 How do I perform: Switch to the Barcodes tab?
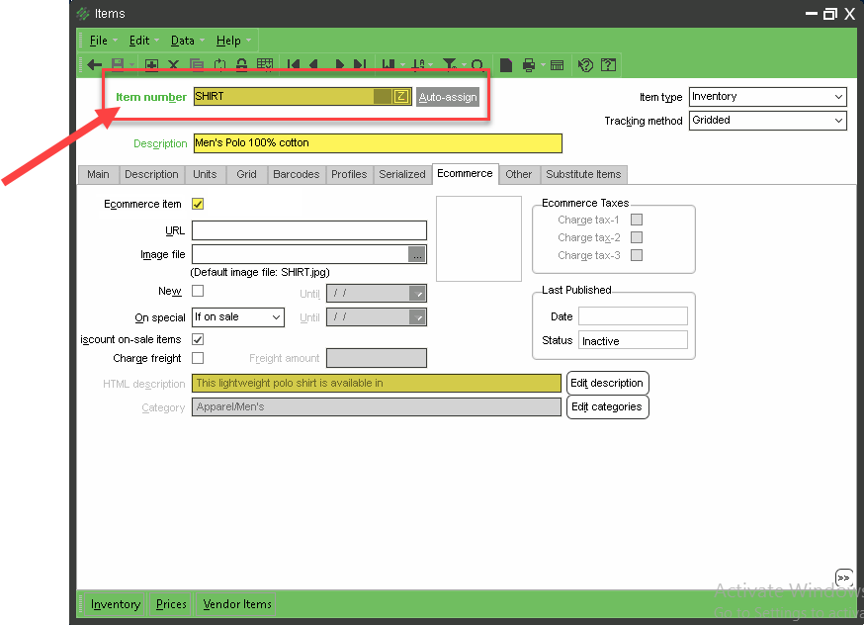click(297, 174)
